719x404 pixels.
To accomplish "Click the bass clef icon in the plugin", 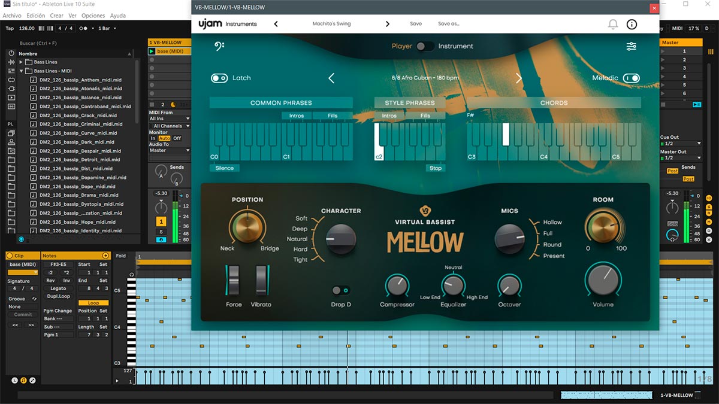I will click(219, 46).
